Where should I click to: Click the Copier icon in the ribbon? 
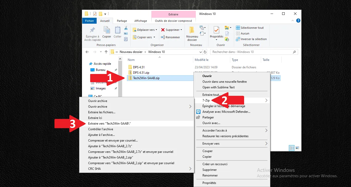click(x=107, y=31)
